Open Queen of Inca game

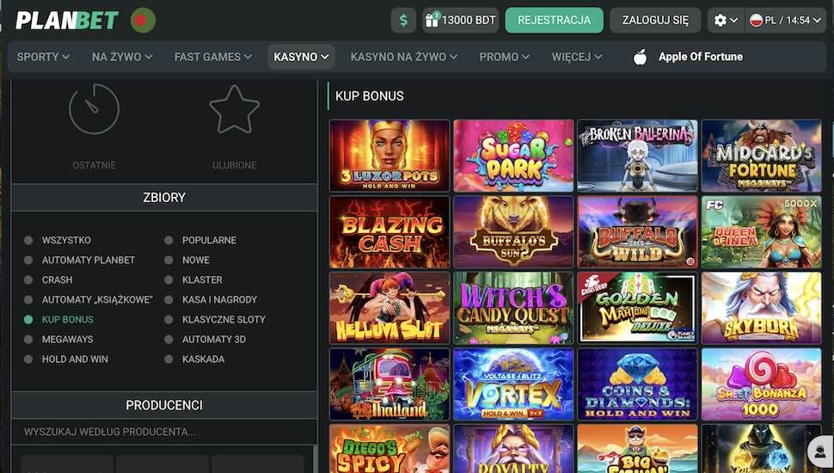pyautogui.click(x=761, y=232)
